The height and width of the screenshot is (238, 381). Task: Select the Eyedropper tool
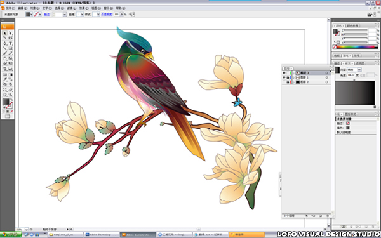click(x=4, y=79)
